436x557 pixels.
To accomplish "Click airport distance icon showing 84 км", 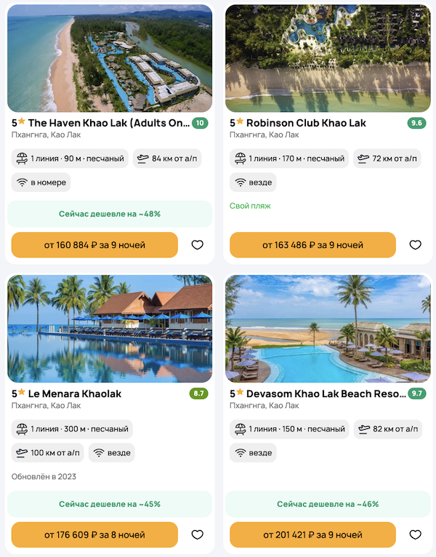I will click(x=142, y=159).
